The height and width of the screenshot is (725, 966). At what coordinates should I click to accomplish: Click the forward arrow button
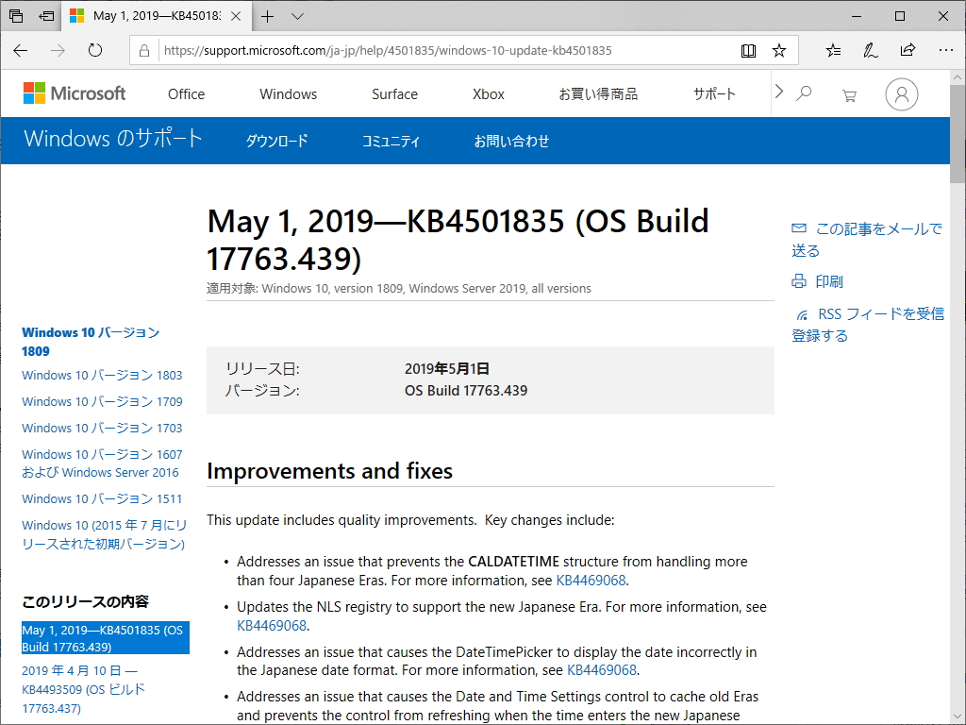click(x=58, y=51)
